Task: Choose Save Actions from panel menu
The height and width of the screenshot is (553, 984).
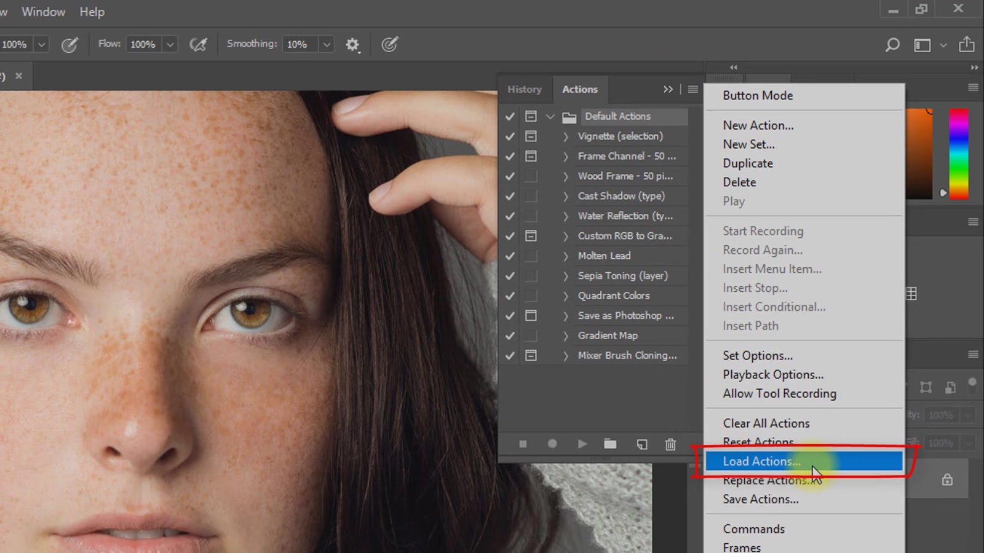Action: coord(761,500)
